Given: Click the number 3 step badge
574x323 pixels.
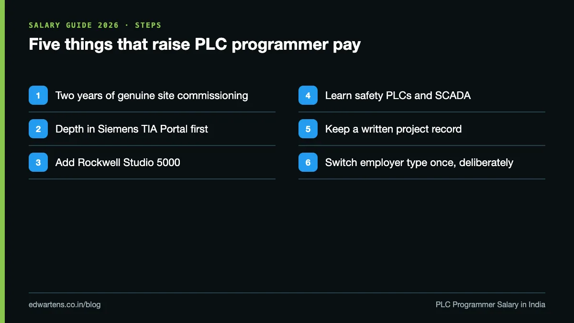Looking at the screenshot, I should tap(38, 162).
